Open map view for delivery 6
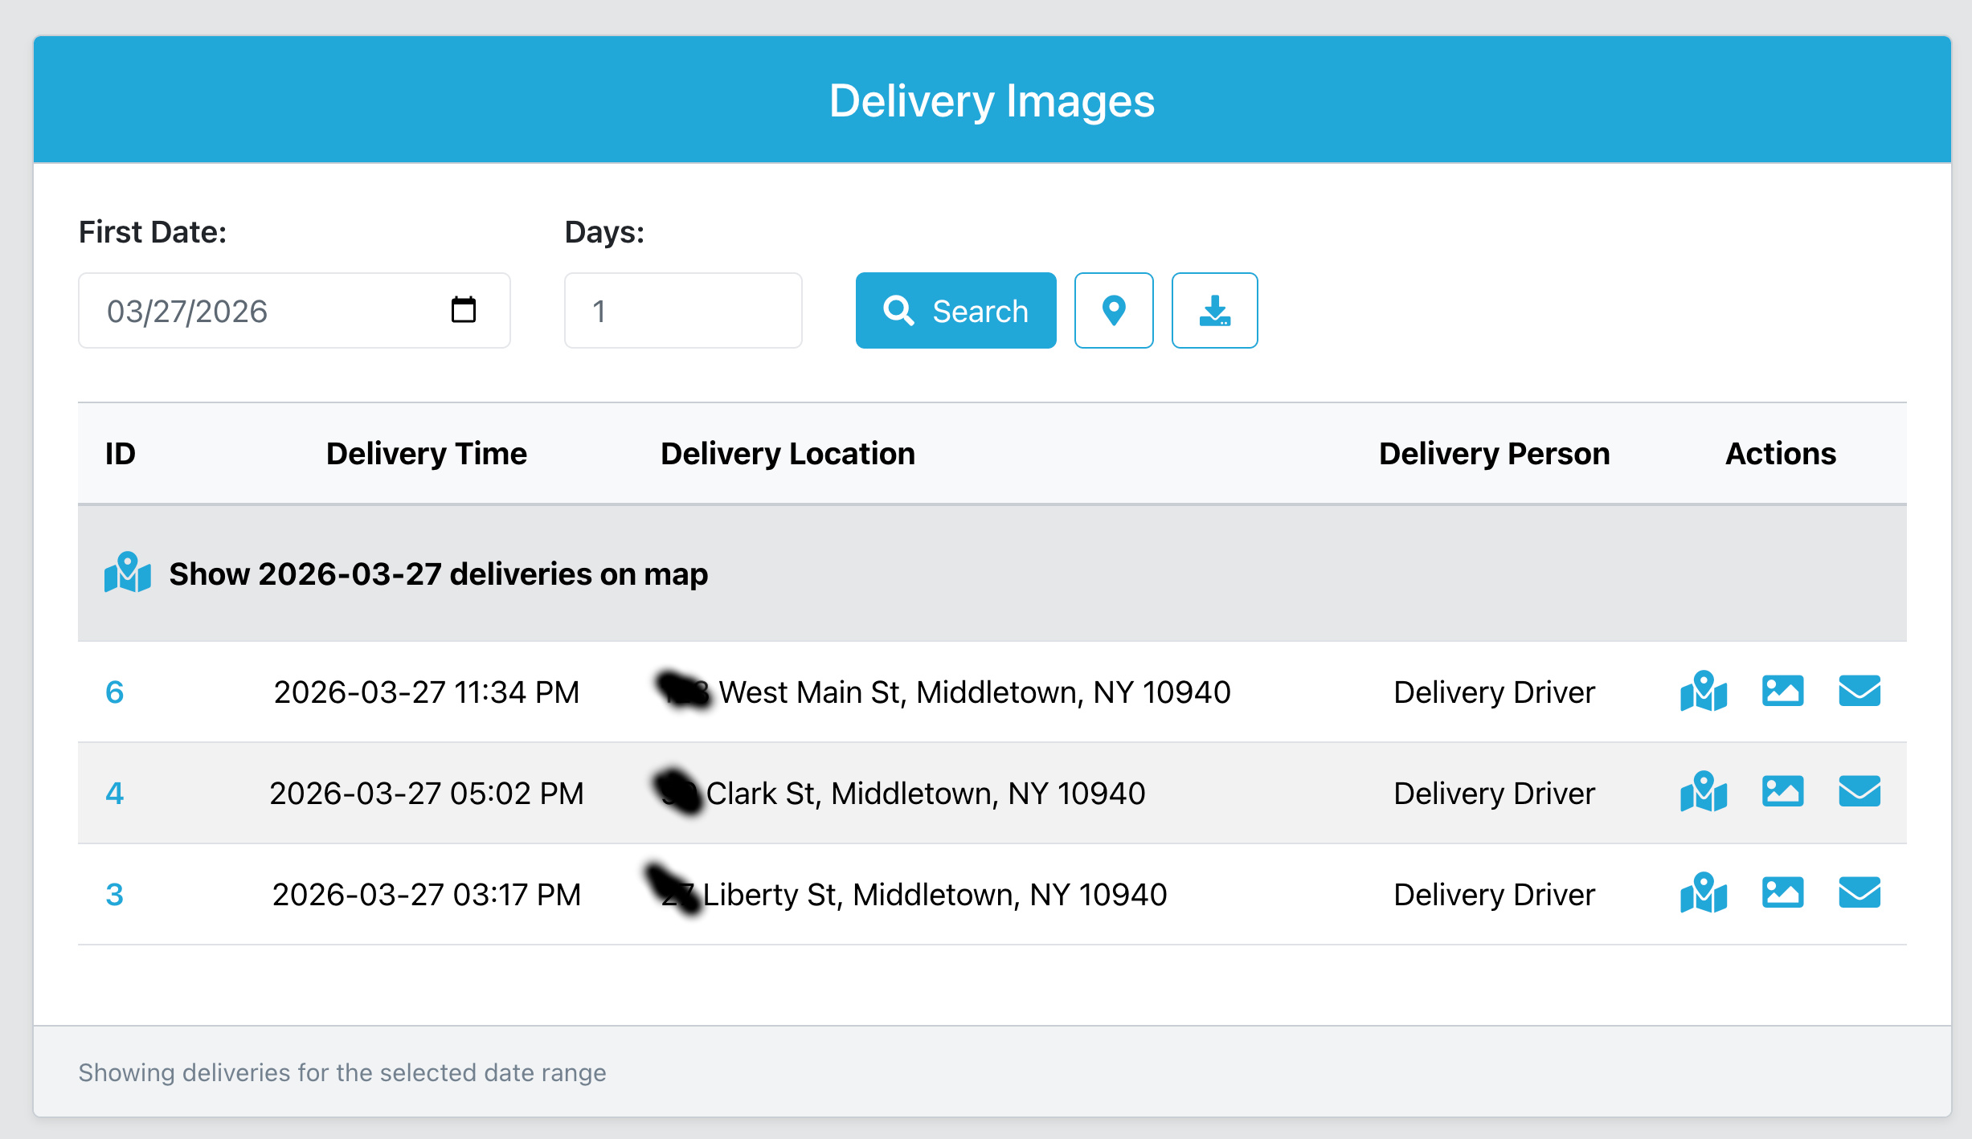The height and width of the screenshot is (1139, 1972). pos(1703,692)
